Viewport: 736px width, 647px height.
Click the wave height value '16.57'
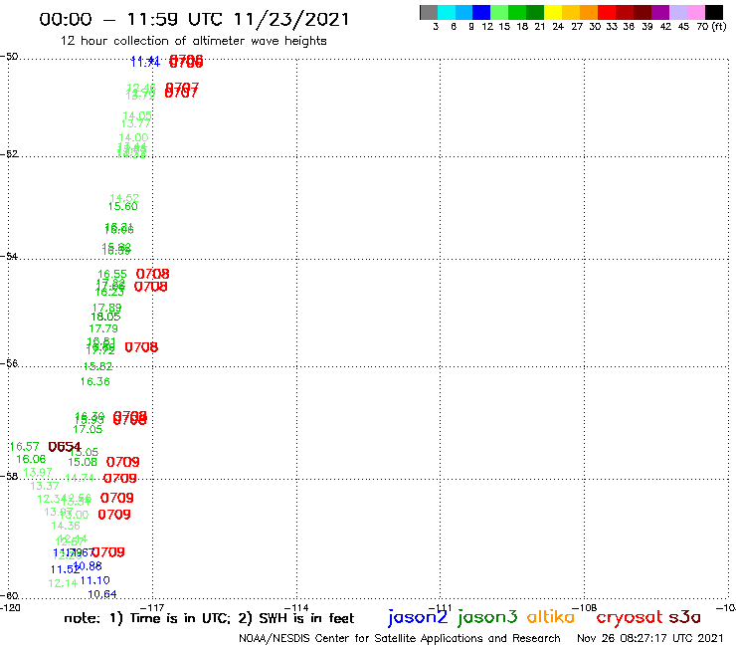[x=24, y=446]
